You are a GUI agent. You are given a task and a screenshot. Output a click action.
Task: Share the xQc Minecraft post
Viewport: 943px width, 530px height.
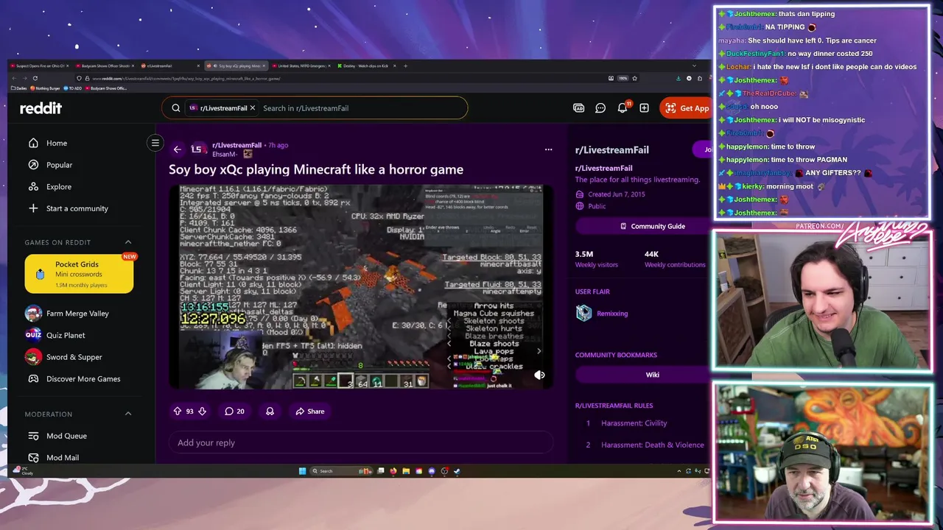[x=309, y=411]
